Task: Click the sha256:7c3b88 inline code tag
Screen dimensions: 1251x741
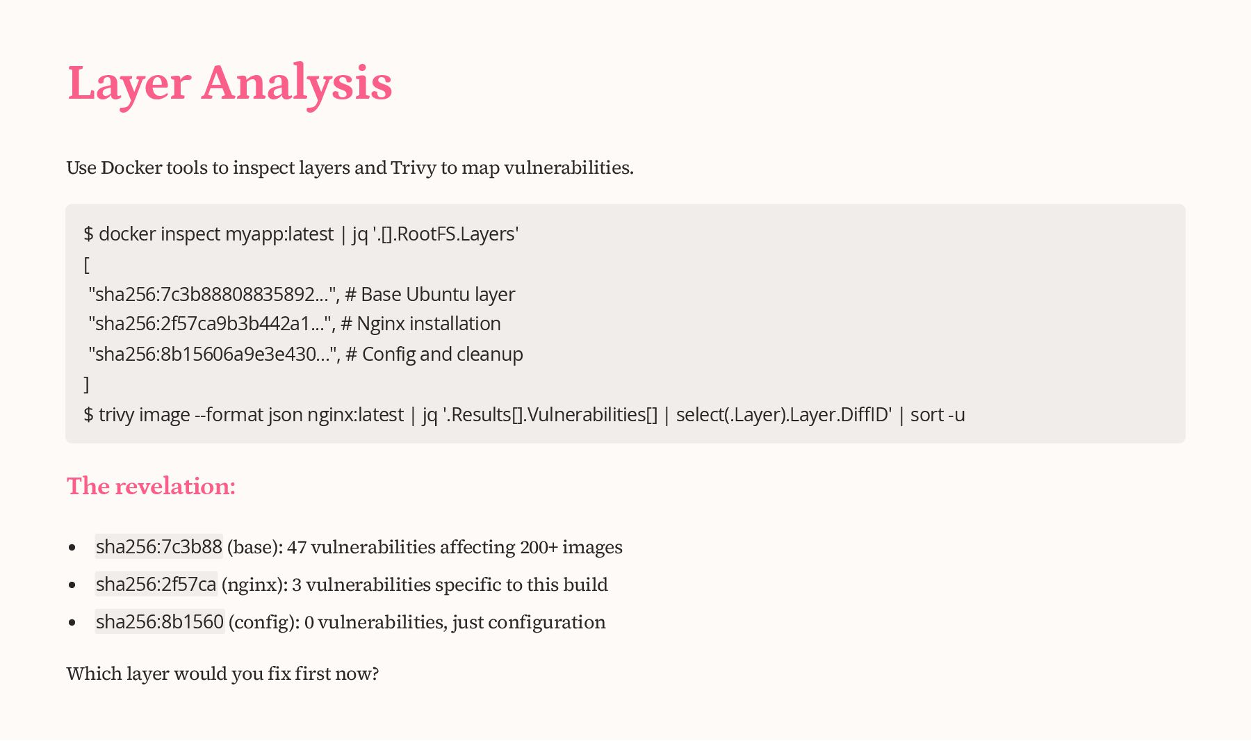Action: coord(159,547)
